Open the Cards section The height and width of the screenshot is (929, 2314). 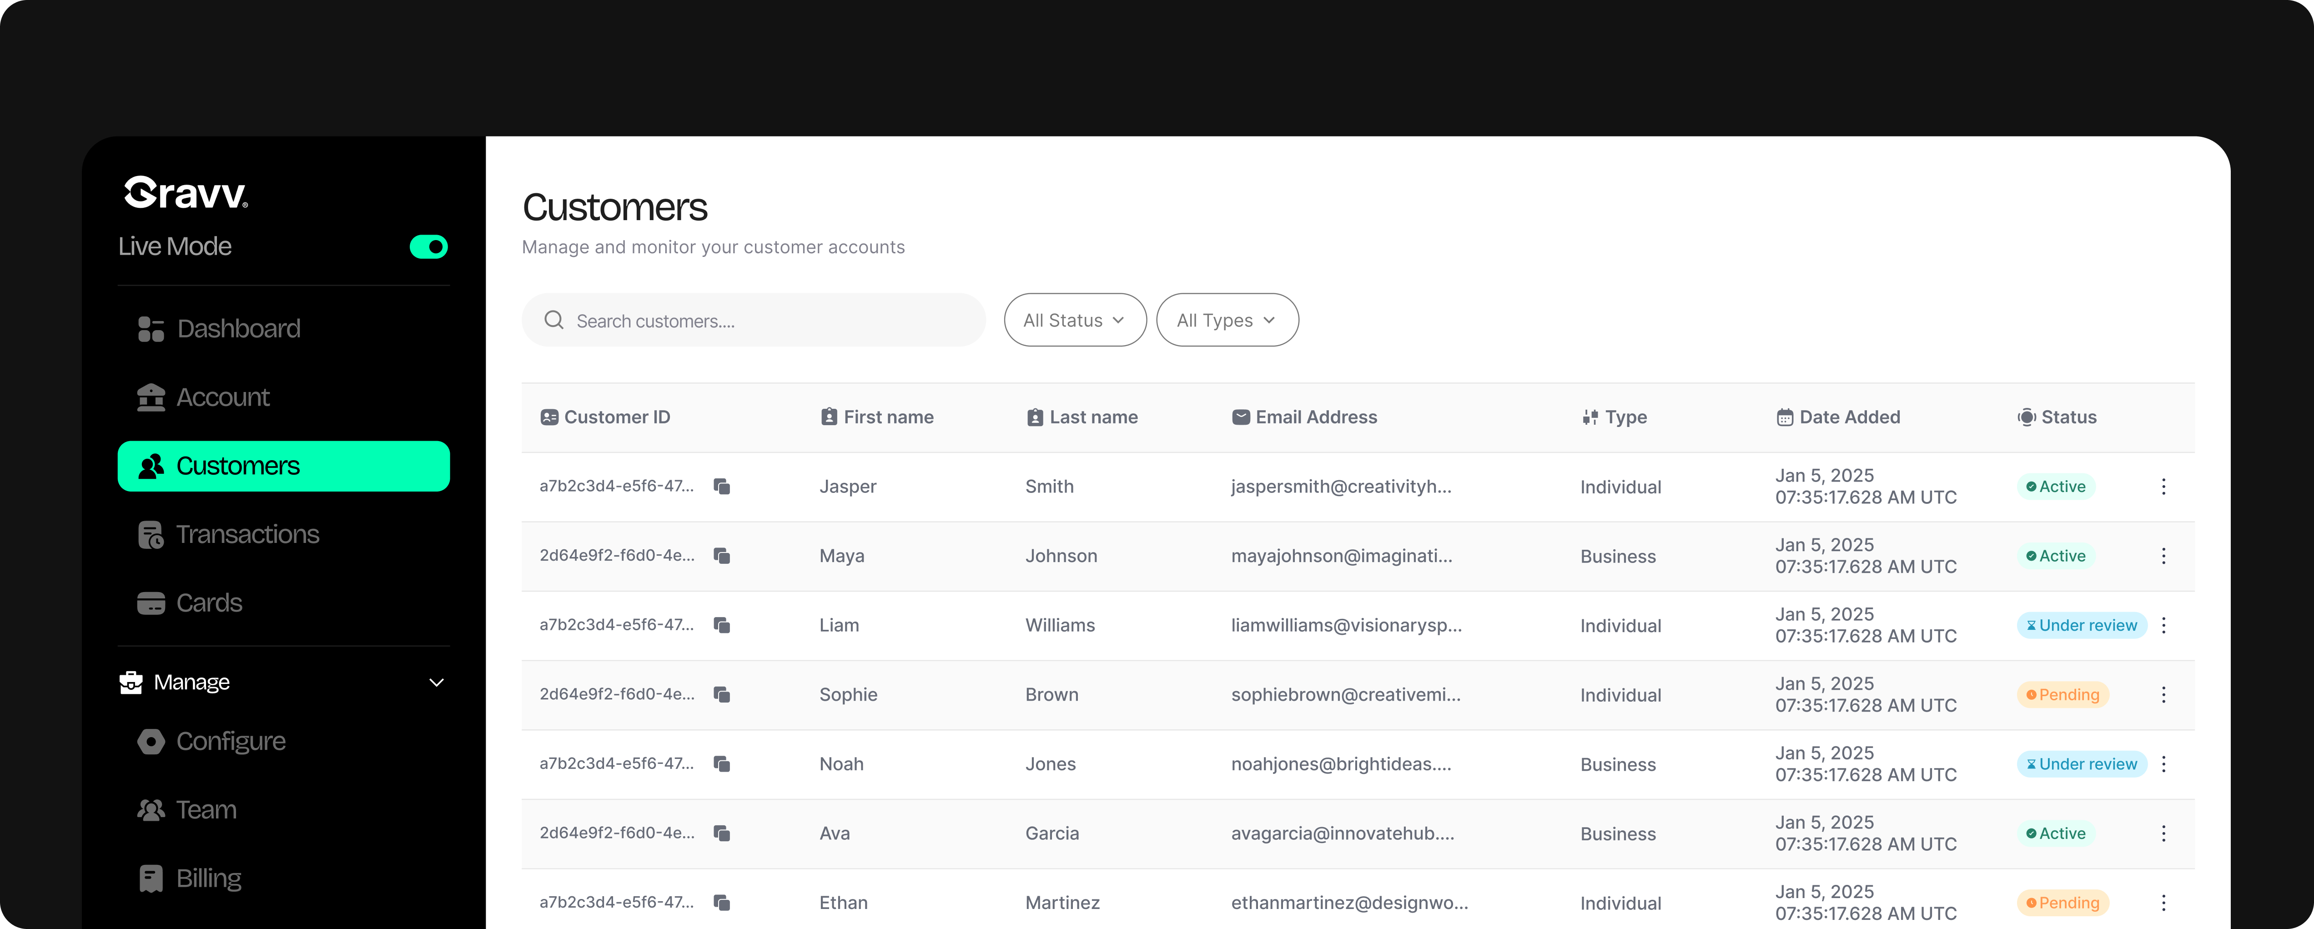click(x=208, y=603)
